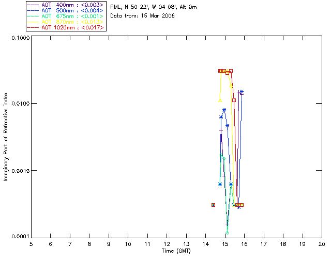Click the x-axis tick label 15
Viewport: 331px width, 264px height.
pyautogui.click(x=225, y=243)
